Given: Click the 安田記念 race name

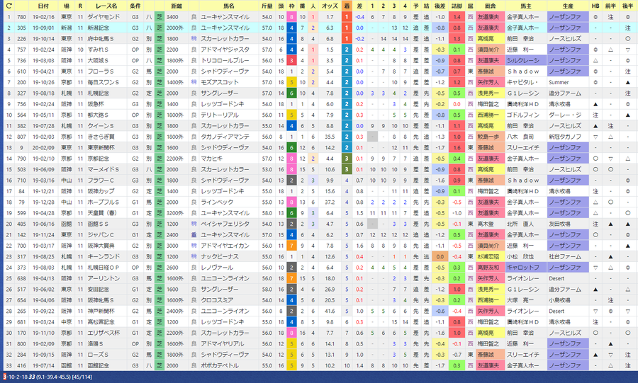Looking at the screenshot, I should pos(99,289).
